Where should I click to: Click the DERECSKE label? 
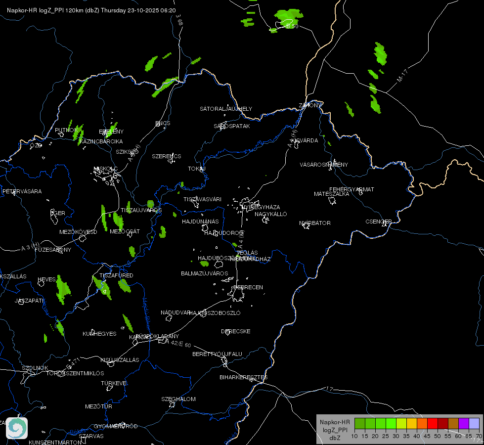click(235, 331)
